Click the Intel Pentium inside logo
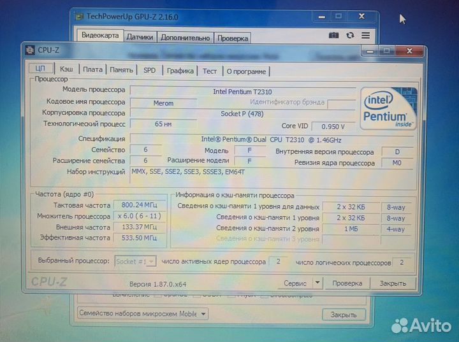The width and height of the screenshot is (459, 342). (x=388, y=108)
